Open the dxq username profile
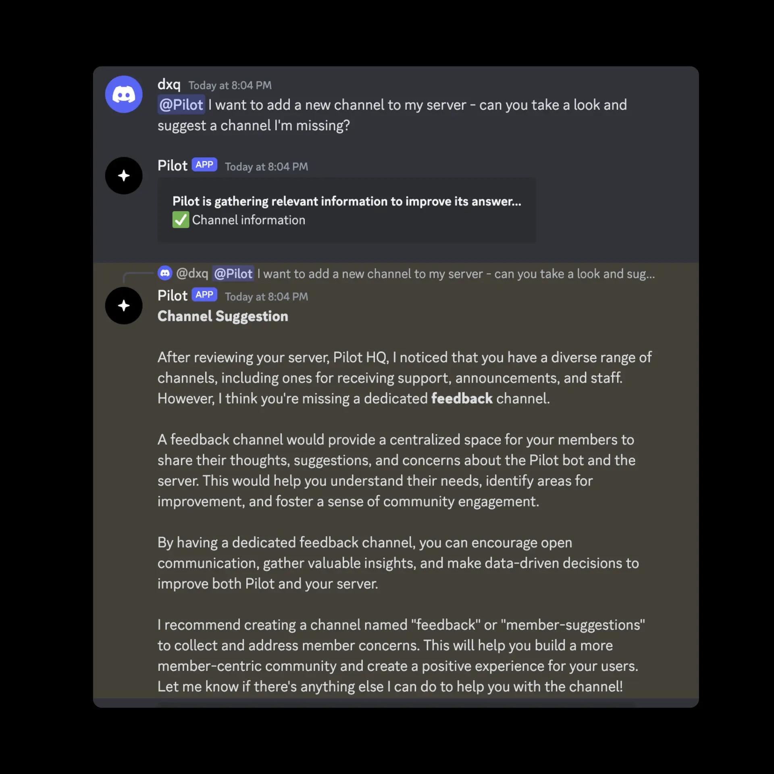 click(169, 85)
